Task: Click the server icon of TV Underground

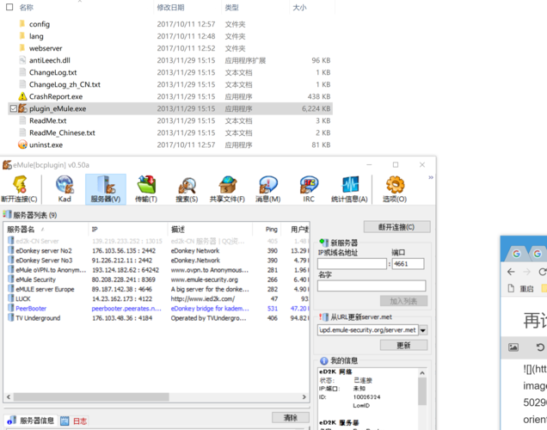Action: point(11,317)
